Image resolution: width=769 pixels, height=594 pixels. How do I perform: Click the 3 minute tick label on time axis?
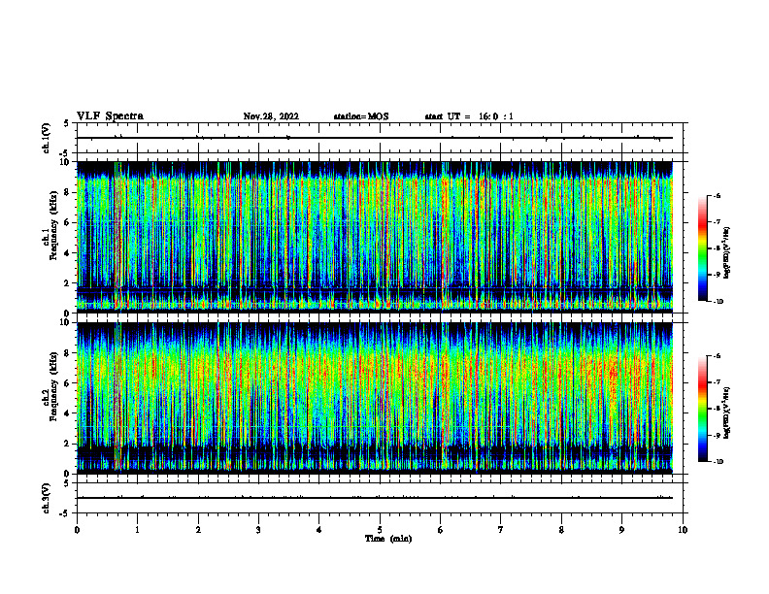pos(258,530)
